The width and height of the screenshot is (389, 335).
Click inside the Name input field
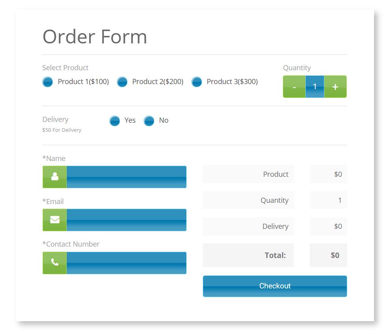coord(126,177)
